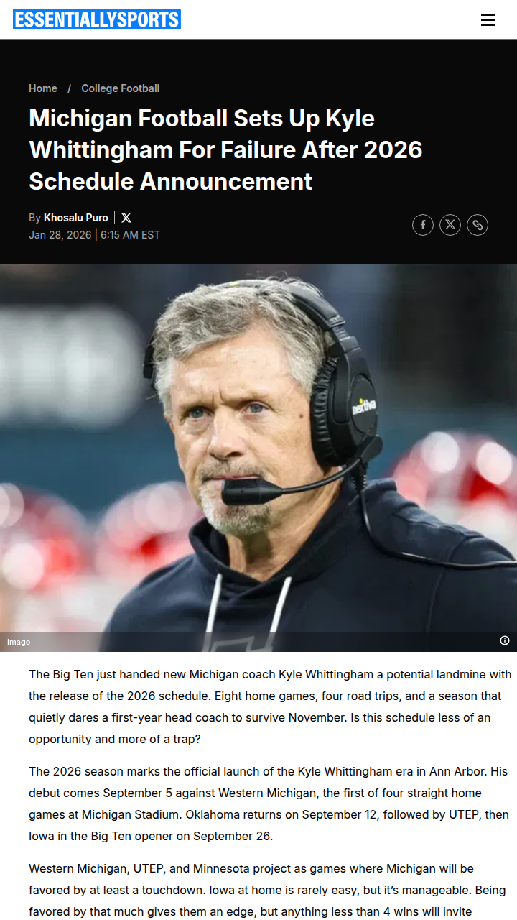Click the 6:15 AM EST timestamp
This screenshot has height=920, width=517.
tap(130, 235)
